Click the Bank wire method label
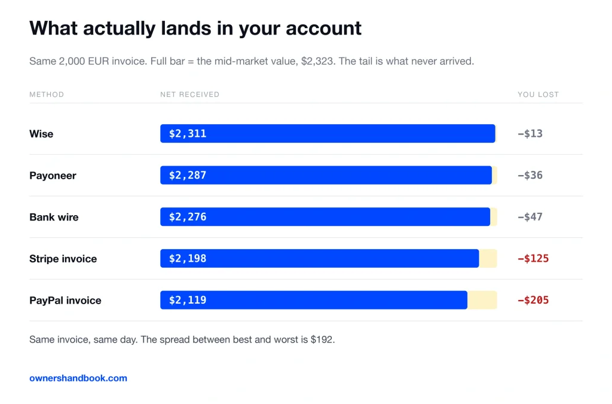 coord(54,217)
